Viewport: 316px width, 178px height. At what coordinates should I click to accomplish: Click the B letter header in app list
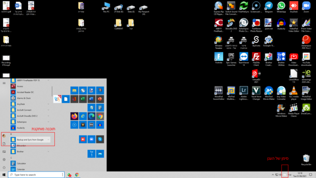click(11, 134)
